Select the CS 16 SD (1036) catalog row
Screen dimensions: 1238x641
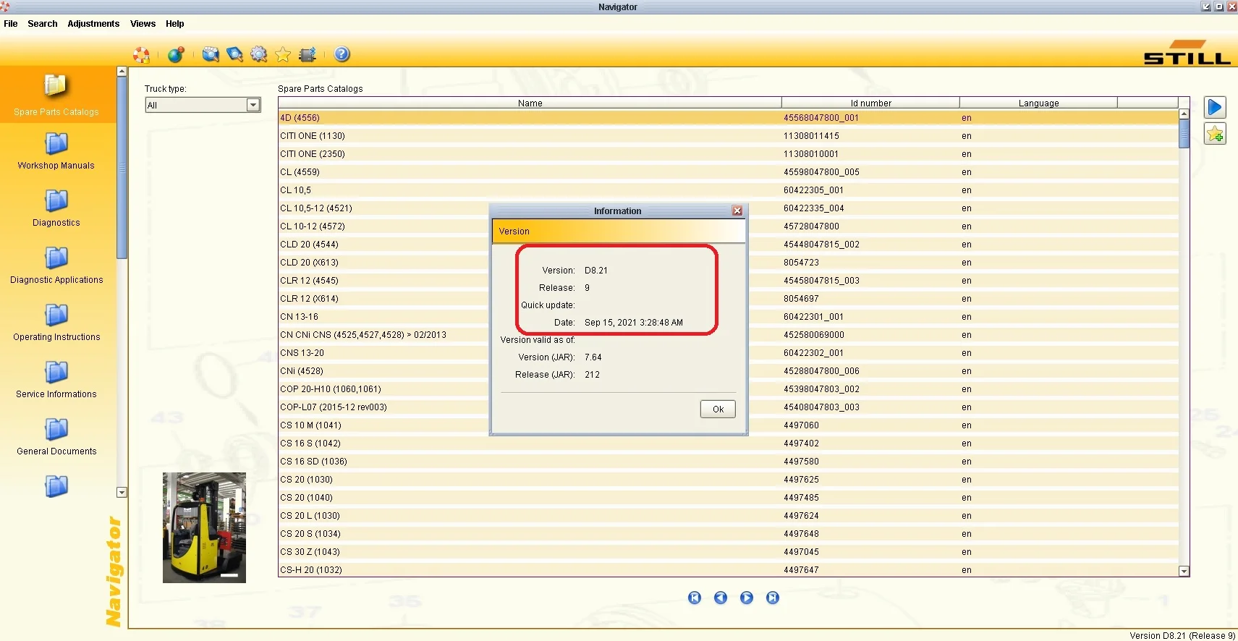pyautogui.click(x=728, y=462)
